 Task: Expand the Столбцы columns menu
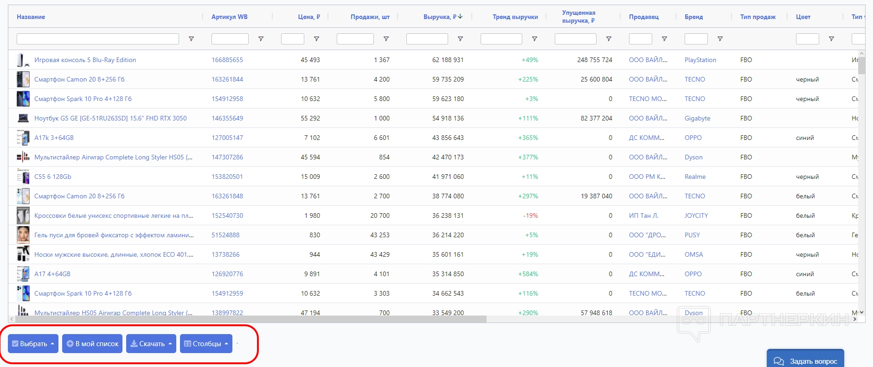(206, 344)
